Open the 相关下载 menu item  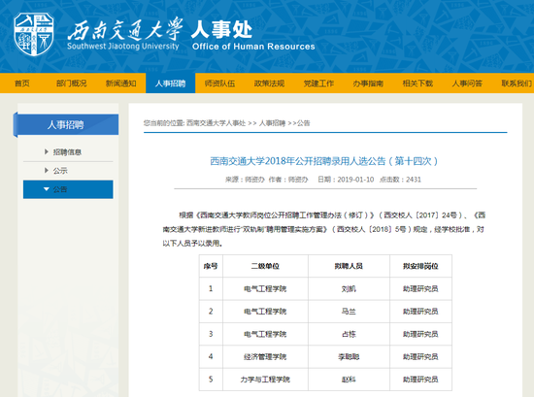coord(417,83)
